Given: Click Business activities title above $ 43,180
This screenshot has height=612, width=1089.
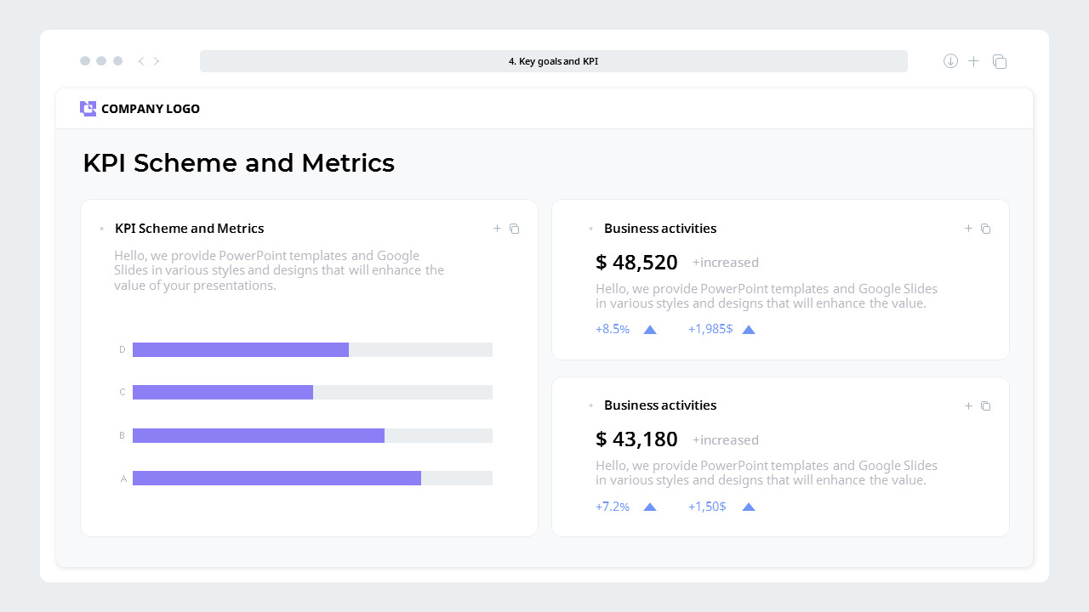Looking at the screenshot, I should (660, 405).
